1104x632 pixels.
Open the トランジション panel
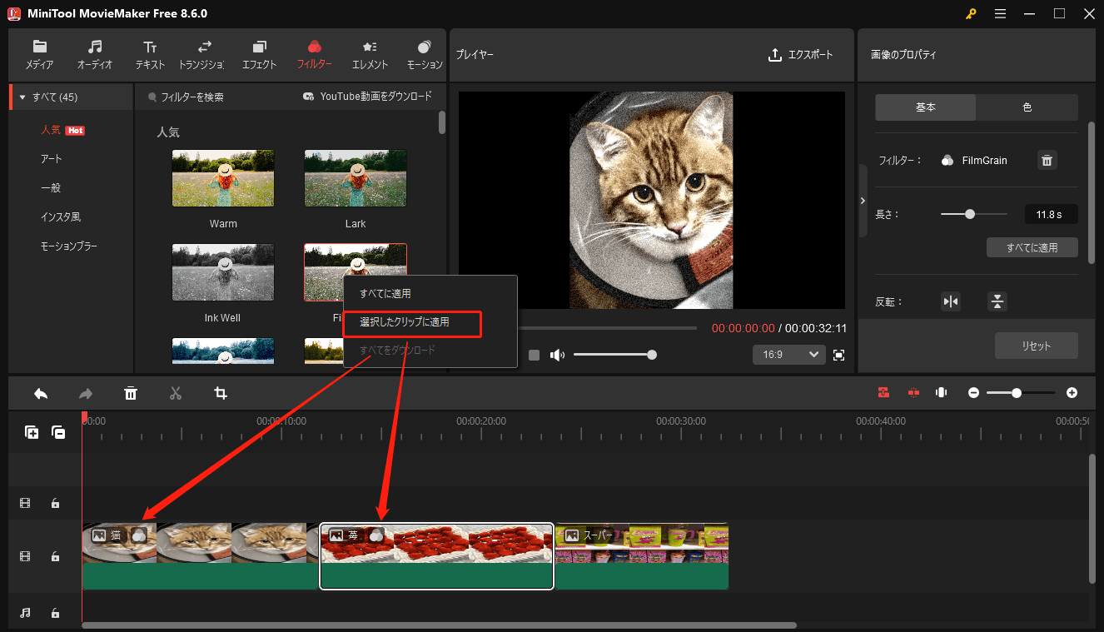click(203, 52)
